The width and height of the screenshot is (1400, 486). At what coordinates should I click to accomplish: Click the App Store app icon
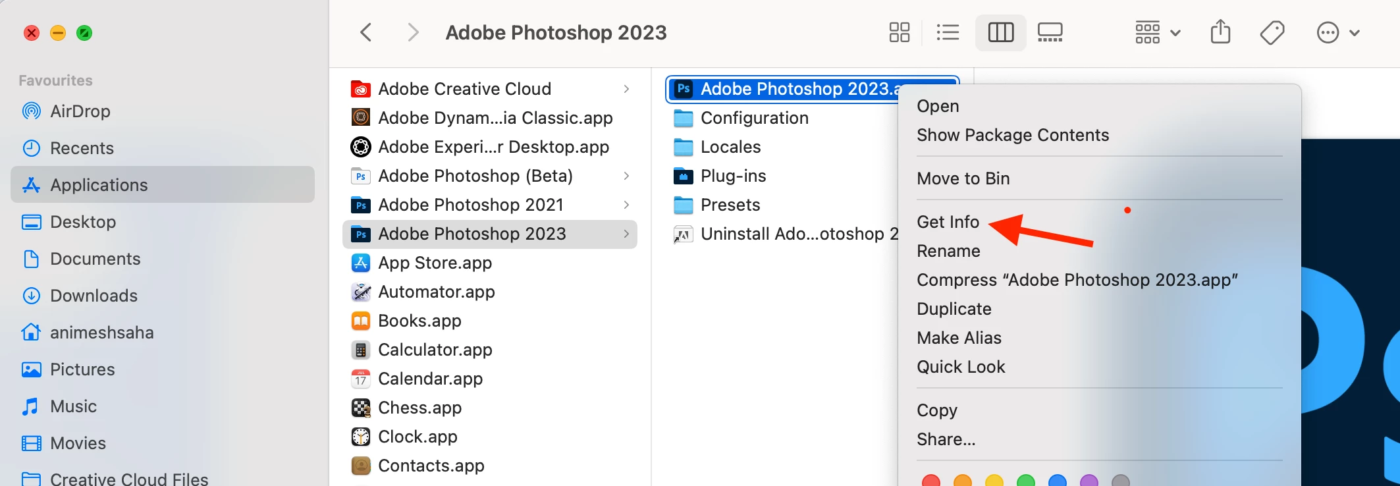(361, 263)
